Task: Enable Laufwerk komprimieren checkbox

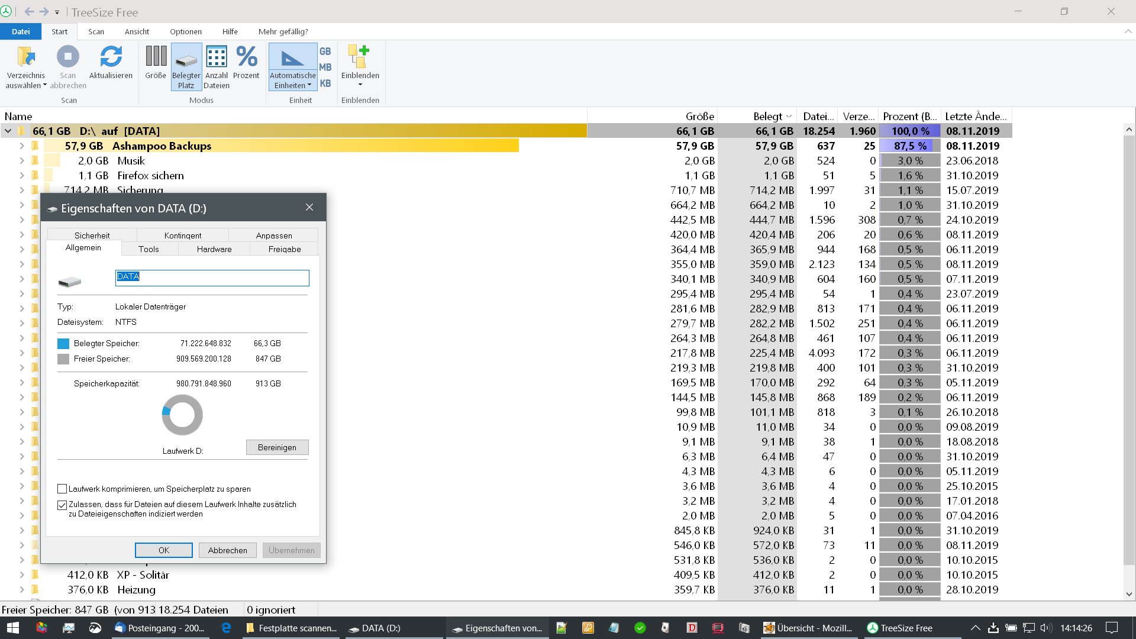Action: 62,489
